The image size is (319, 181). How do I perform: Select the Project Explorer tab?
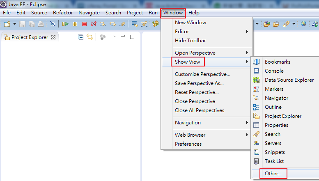30,37
